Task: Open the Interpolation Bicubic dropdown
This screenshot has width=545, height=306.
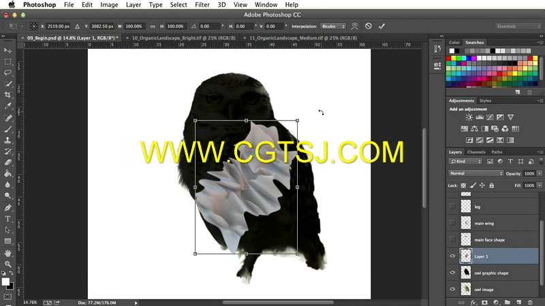Action: click(333, 26)
